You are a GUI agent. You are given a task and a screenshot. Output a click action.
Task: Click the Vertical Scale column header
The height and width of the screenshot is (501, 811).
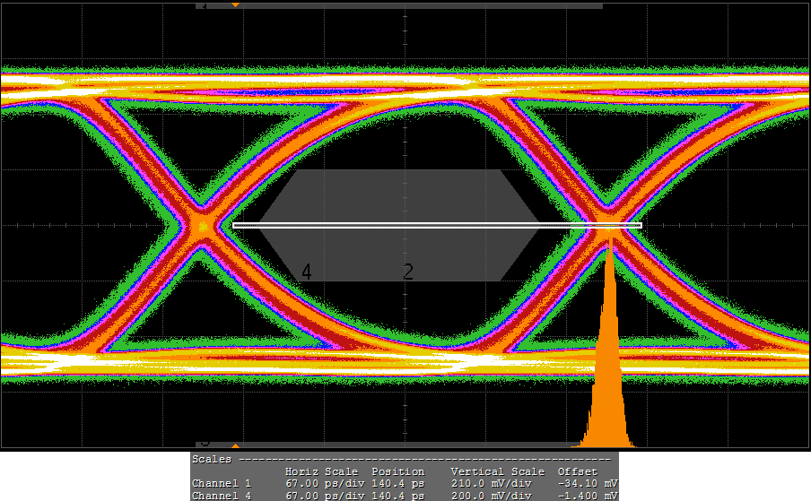497,471
